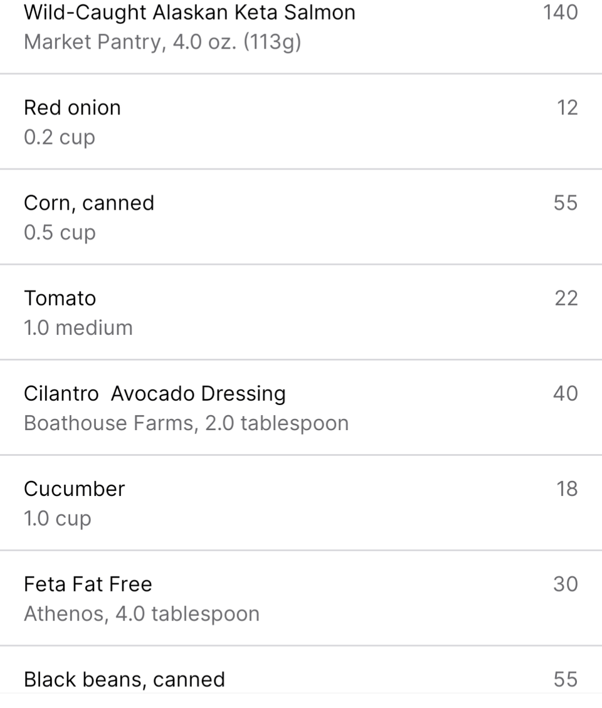Screen dimensions: 602x708
Task: Open the Corn, canned entry
Action: [x=301, y=217]
